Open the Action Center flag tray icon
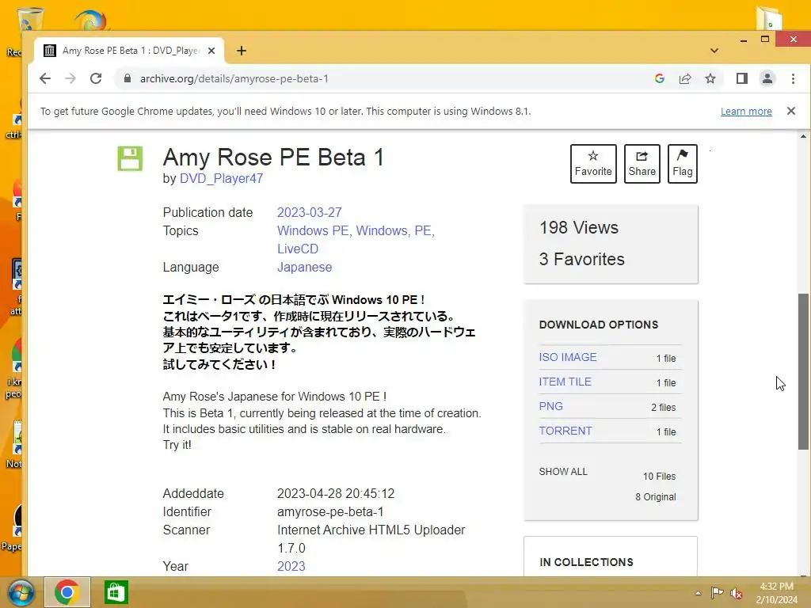 coord(717,592)
